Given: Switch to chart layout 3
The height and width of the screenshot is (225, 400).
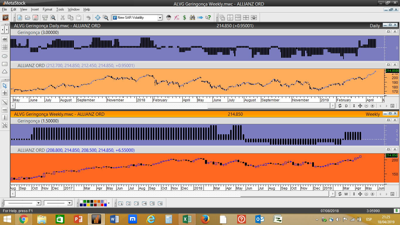Looking at the screenshot, I should pyautogui.click(x=136, y=203).
